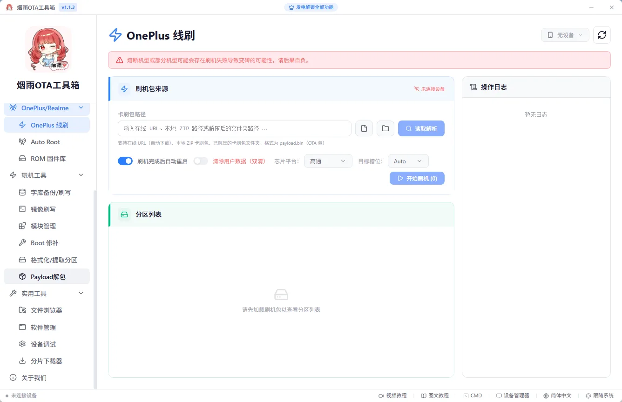Open Payload解包 page

pos(47,276)
